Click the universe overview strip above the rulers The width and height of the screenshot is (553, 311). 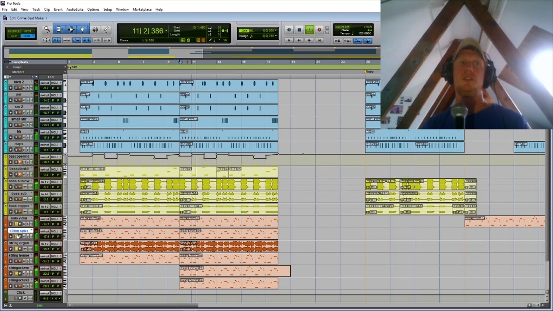coord(192,53)
